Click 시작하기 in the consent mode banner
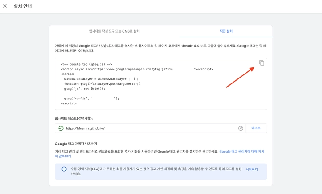The width and height of the screenshot is (322, 194). point(252,169)
